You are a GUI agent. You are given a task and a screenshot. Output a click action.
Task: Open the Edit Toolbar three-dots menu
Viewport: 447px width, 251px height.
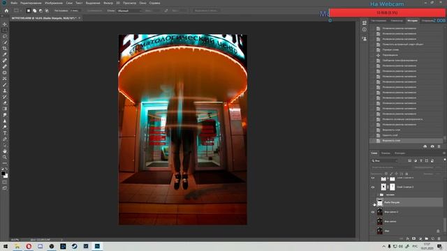pos(5,163)
